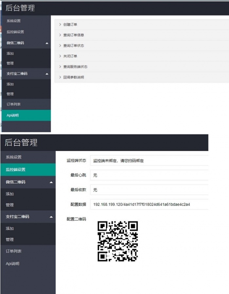
Task: Click the 最后心跳 field
Action: click(x=149, y=175)
